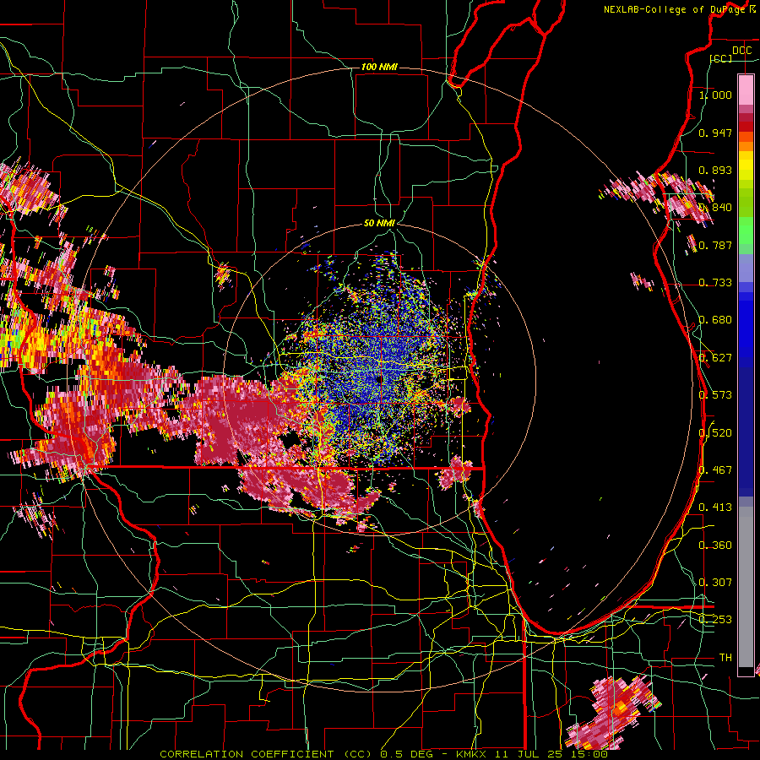Click the 0.840 scale label

click(715, 208)
